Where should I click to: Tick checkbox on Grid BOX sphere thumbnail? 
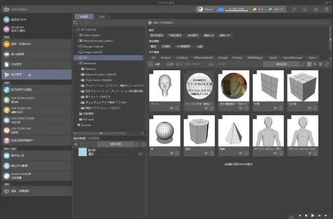click(x=186, y=72)
